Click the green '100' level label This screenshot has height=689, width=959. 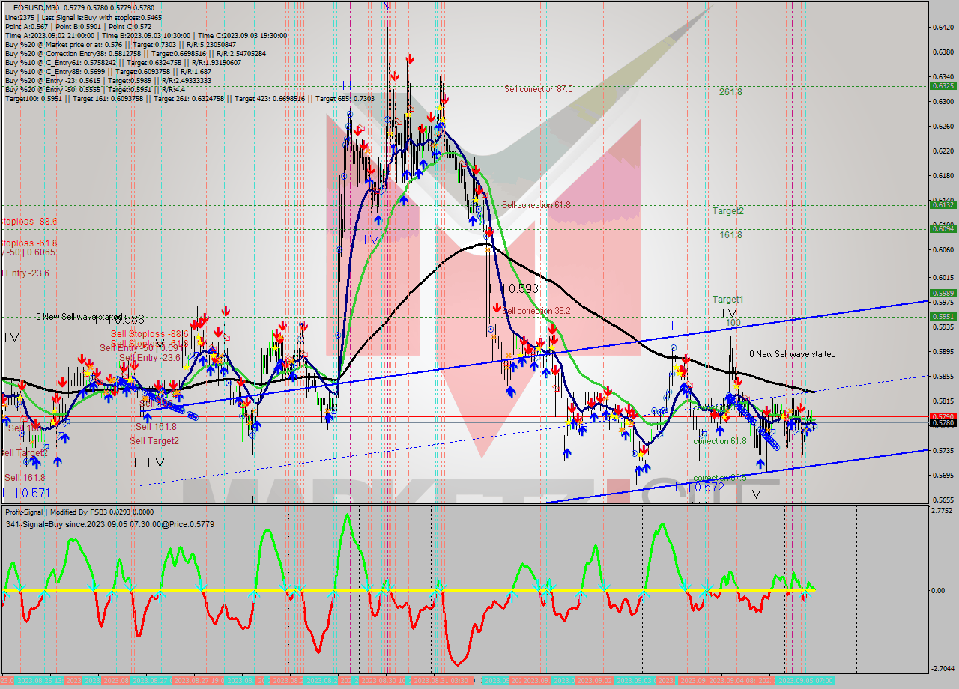[733, 323]
